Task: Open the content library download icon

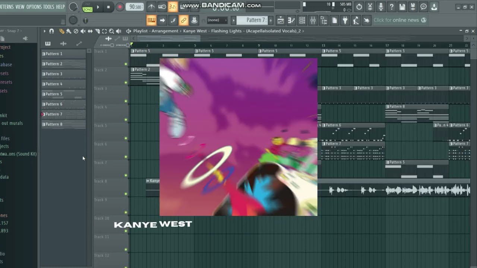Action: [x=434, y=7]
